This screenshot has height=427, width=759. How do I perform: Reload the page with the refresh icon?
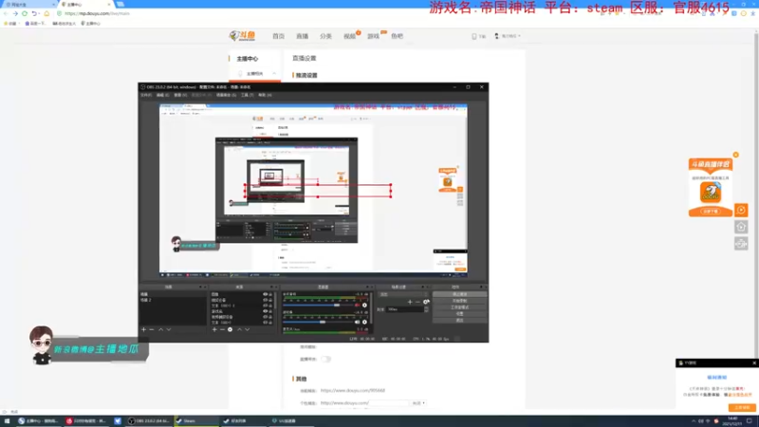pos(25,13)
